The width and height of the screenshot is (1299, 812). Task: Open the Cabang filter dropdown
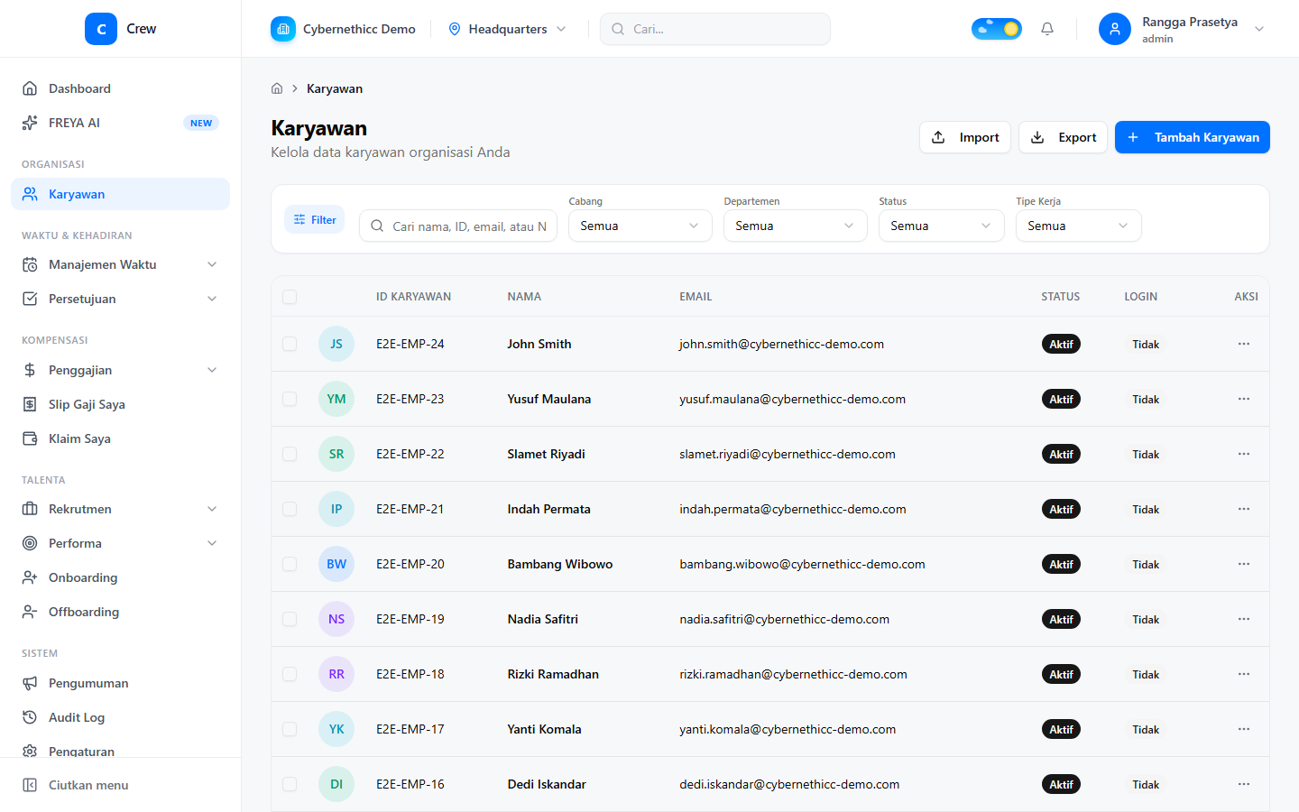pyautogui.click(x=640, y=226)
